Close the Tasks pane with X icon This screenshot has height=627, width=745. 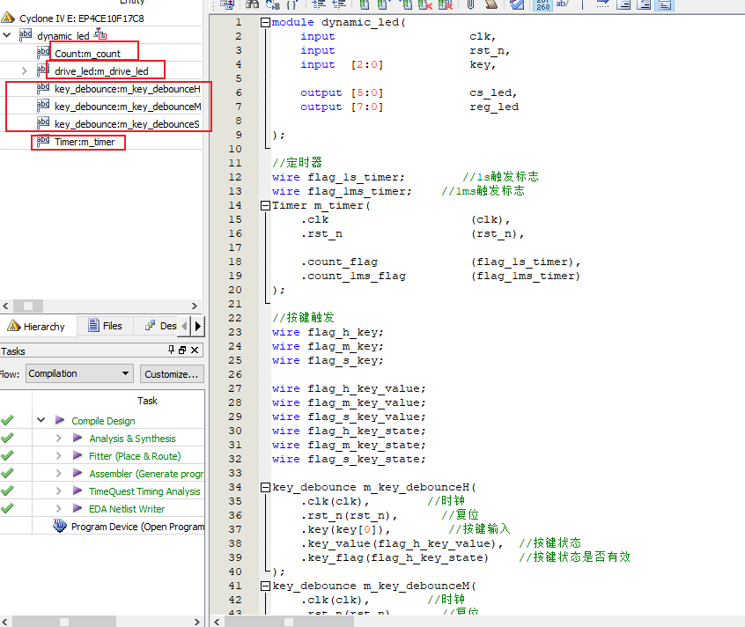(195, 350)
